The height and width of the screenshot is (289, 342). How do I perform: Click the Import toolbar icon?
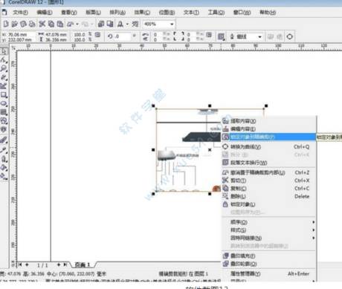pos(101,24)
